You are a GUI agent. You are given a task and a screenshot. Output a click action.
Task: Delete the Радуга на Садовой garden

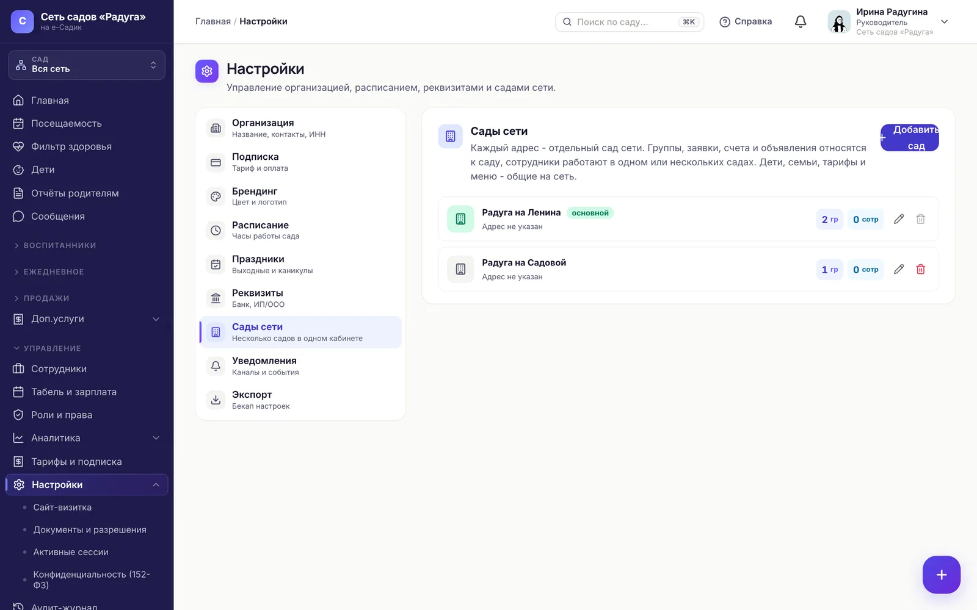point(921,269)
